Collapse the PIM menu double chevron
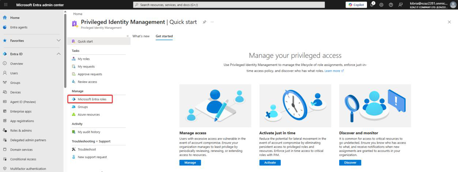Viewport: 458px width, 172px height. [x=128, y=36]
